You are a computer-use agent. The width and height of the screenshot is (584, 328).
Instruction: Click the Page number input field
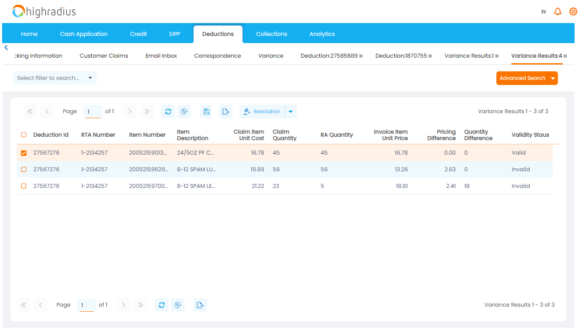(x=92, y=111)
